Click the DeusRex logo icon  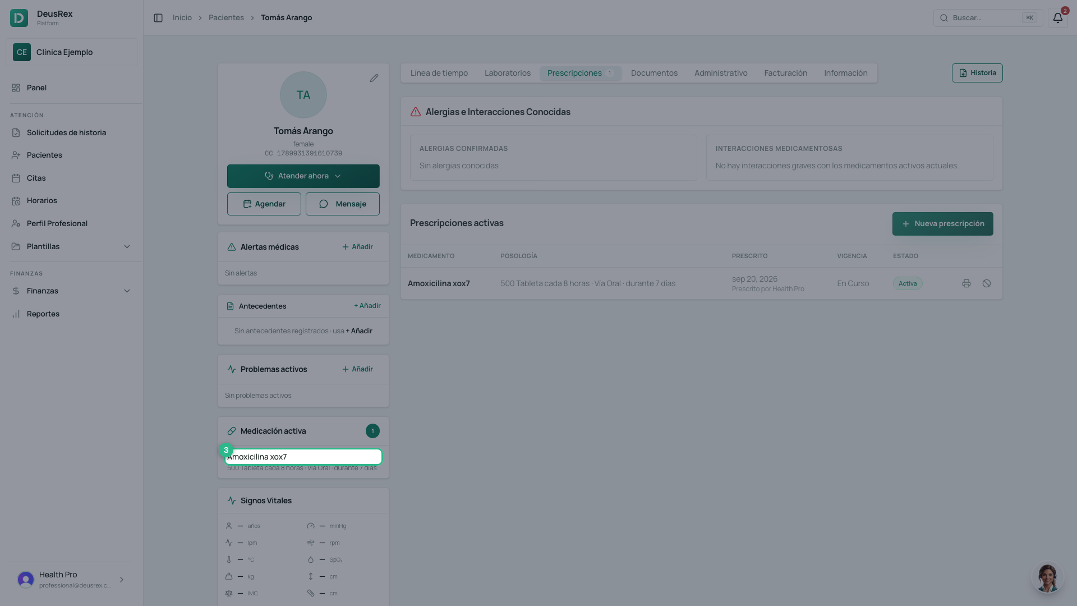point(19,18)
